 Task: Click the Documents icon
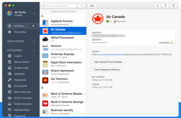click(10, 86)
